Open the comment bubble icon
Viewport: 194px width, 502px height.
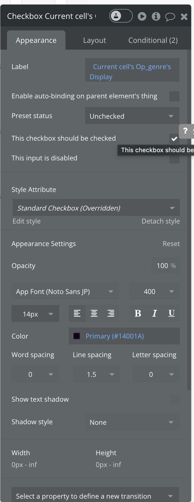point(170,17)
